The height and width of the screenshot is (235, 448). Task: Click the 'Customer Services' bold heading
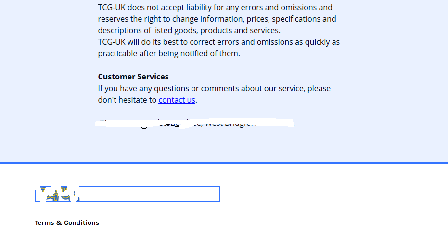coord(133,77)
